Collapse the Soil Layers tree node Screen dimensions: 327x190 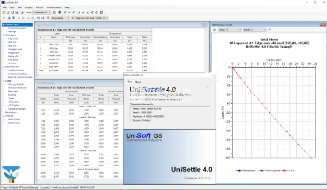point(4,35)
